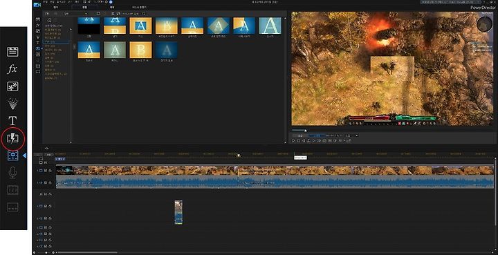Open Media Room in the enlarged sidebar
This screenshot has height=255, width=498.
click(12, 52)
